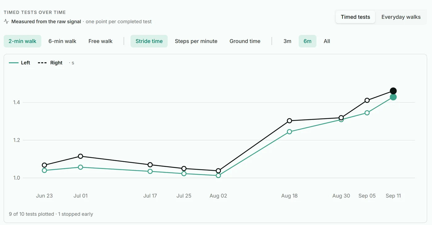Select the Left data point for Sep 05
This screenshot has width=432, height=225.
click(367, 113)
